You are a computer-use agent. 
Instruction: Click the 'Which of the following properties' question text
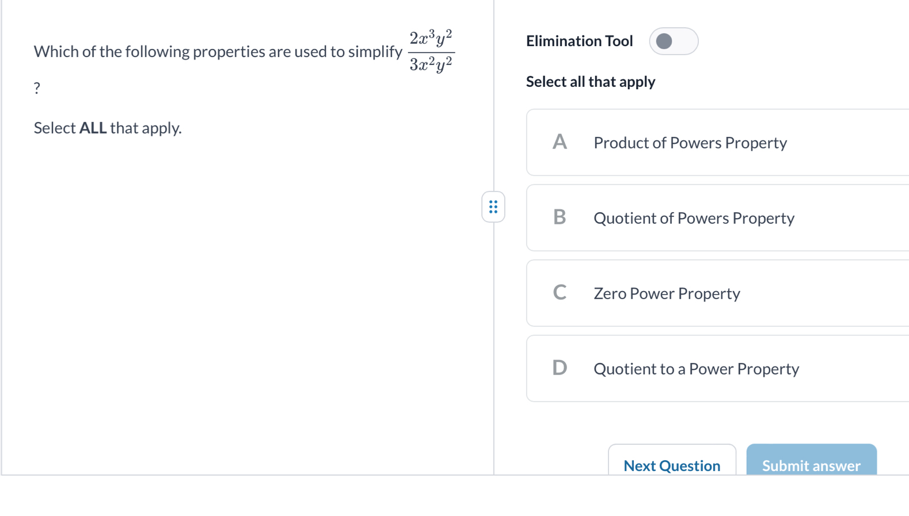[218, 52]
